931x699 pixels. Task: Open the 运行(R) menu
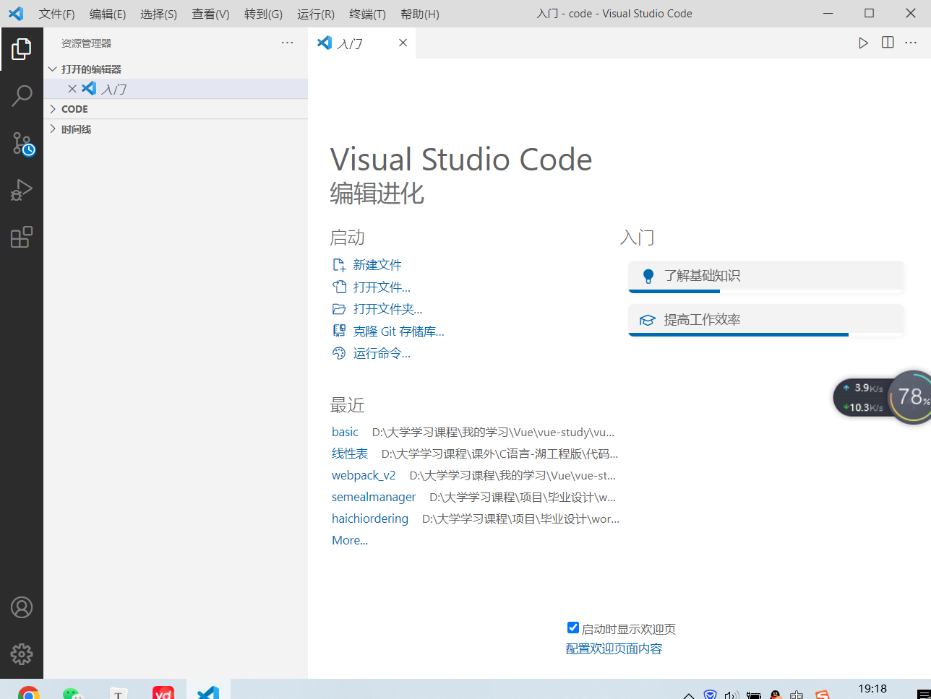[x=316, y=14]
